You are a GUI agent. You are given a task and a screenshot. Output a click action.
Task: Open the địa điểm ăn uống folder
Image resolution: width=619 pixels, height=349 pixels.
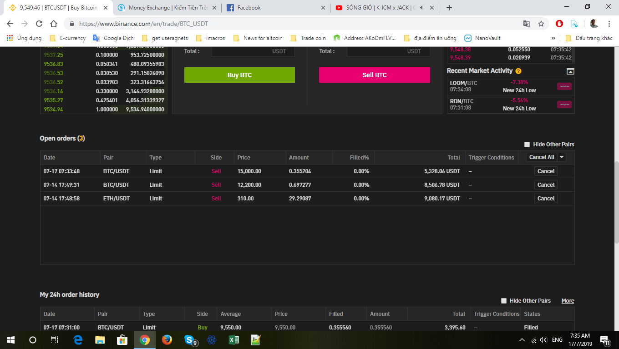tap(430, 38)
